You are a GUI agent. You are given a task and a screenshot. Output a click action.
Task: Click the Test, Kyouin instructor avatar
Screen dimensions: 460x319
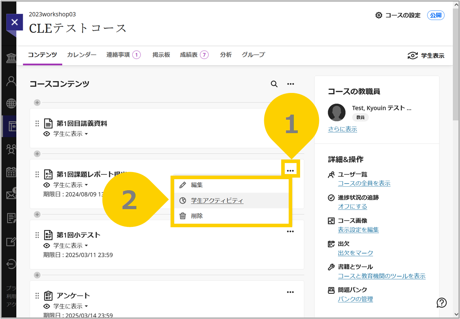point(336,112)
